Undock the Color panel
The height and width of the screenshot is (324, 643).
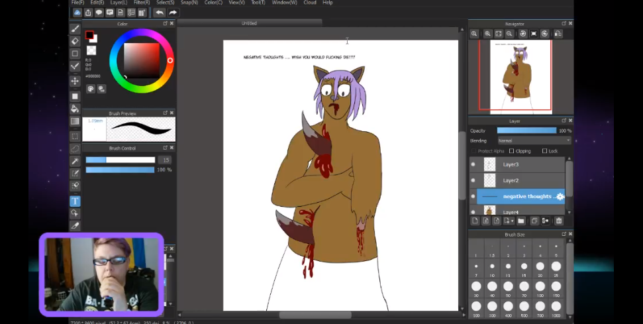point(166,24)
